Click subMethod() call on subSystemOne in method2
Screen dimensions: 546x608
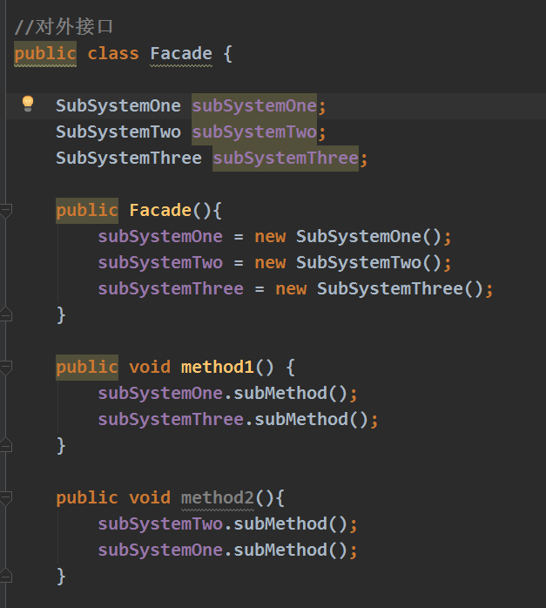(290, 551)
